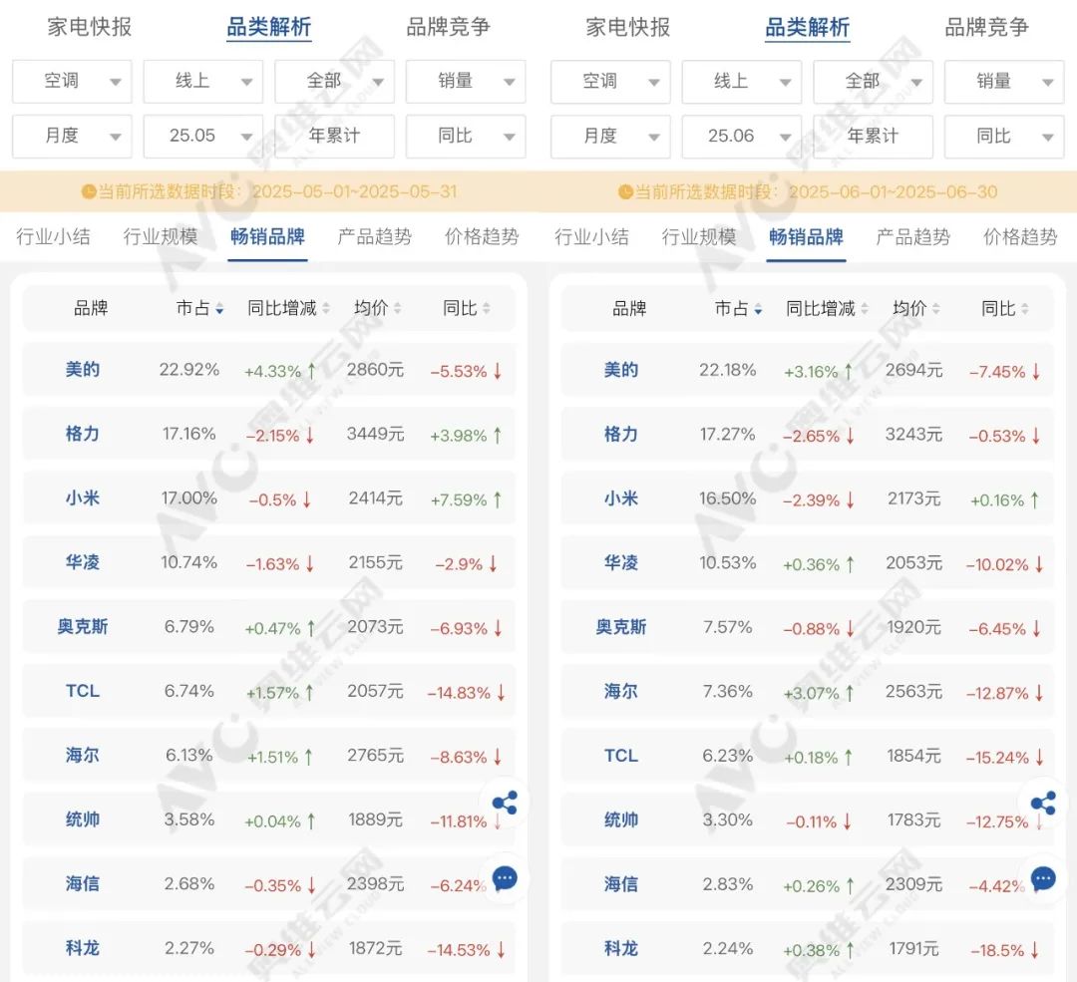This screenshot has width=1077, height=982.
Task: Click 奥克斯 brand in May table
Action: click(x=83, y=627)
